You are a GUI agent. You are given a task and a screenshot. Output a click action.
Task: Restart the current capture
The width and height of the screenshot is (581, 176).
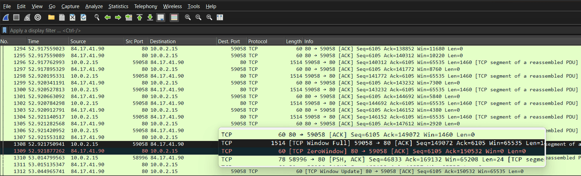pos(27,17)
